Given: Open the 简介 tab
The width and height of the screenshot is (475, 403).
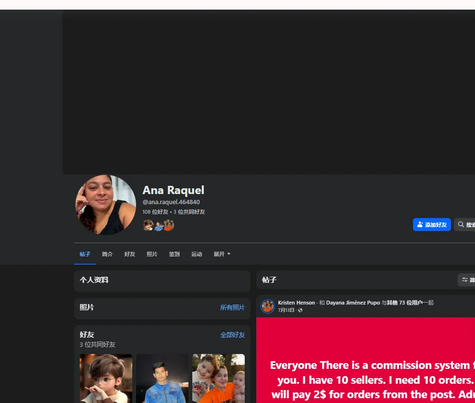Looking at the screenshot, I should (x=107, y=254).
